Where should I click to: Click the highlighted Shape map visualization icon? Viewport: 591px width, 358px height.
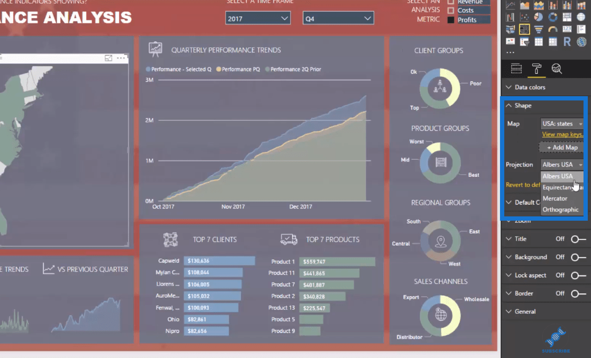(x=525, y=29)
